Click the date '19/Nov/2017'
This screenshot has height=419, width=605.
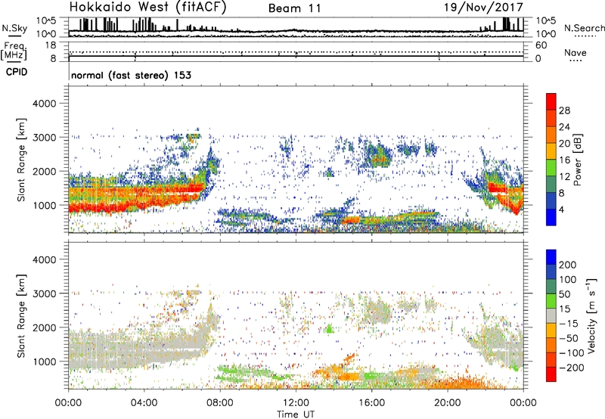[x=483, y=8]
